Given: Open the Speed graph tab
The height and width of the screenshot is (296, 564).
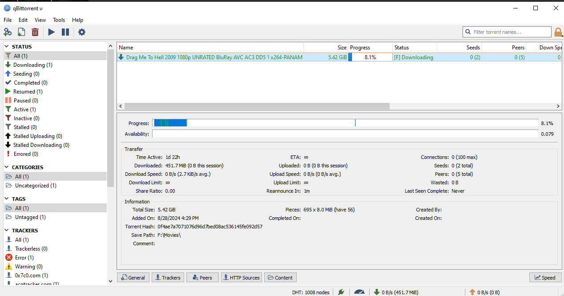Looking at the screenshot, I should click(545, 277).
